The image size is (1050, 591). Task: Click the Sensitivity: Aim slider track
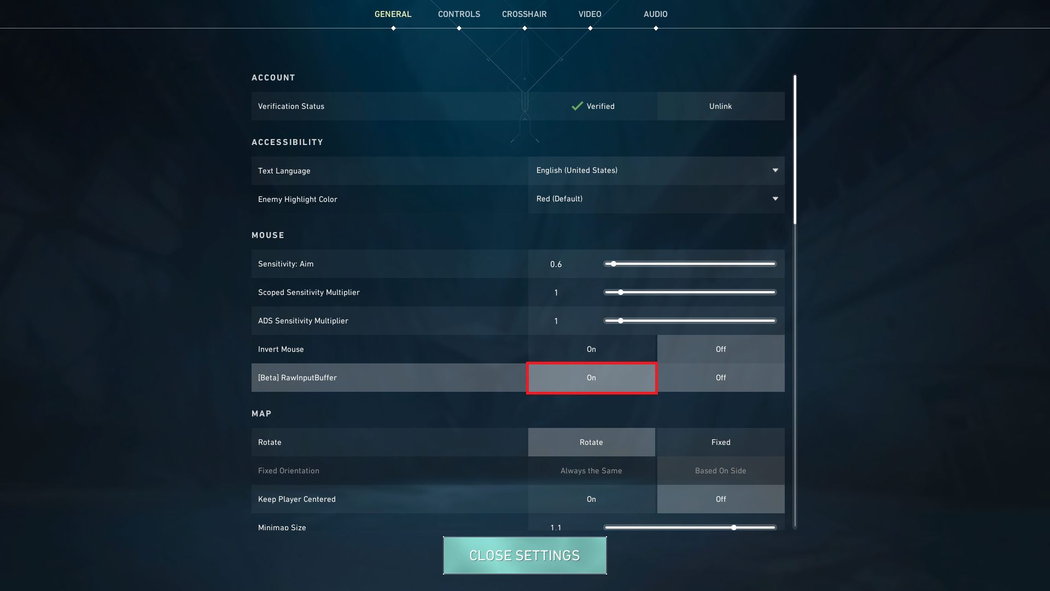(x=690, y=264)
